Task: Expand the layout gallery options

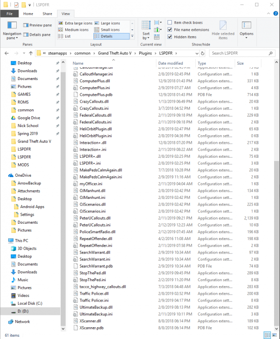Action: click(132, 36)
